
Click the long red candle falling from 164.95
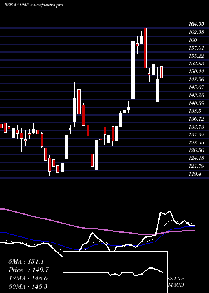145,48
